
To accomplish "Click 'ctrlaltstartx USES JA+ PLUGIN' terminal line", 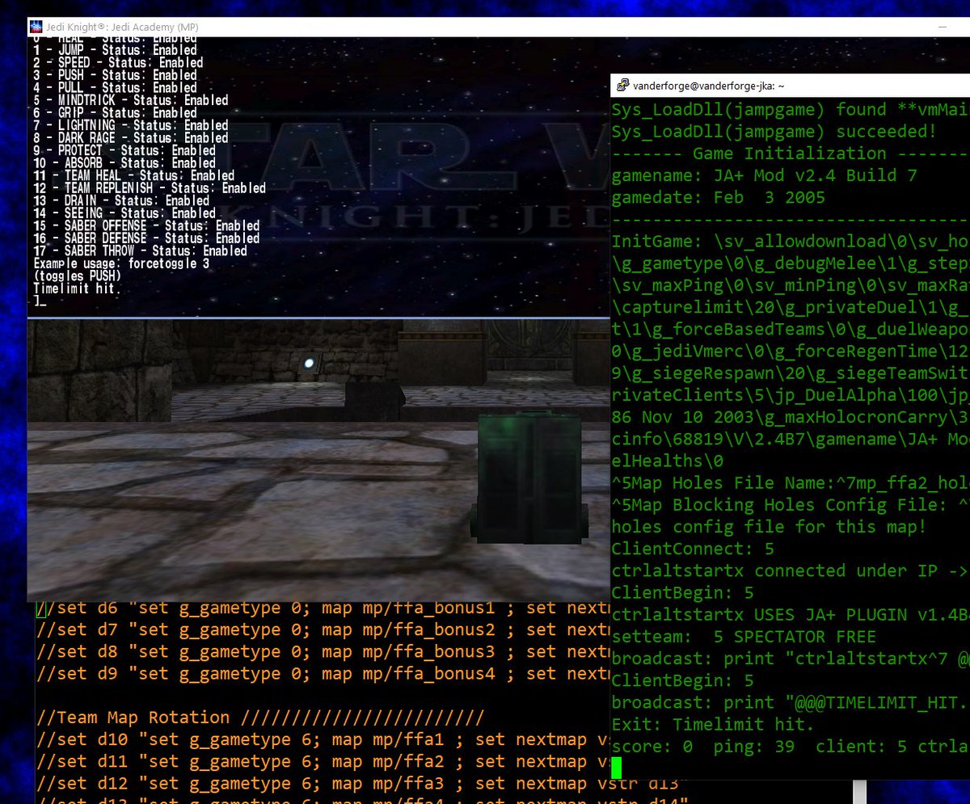I will pos(790,615).
